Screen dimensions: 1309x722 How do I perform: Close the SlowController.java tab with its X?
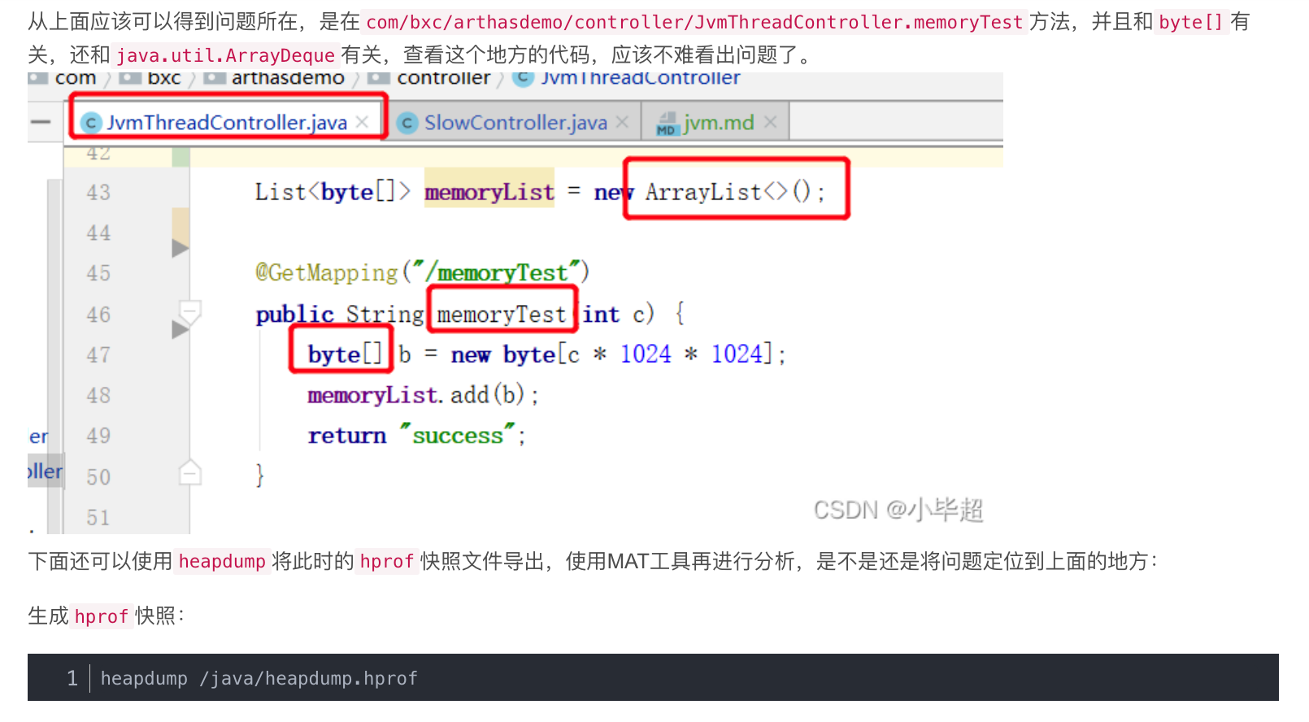622,122
